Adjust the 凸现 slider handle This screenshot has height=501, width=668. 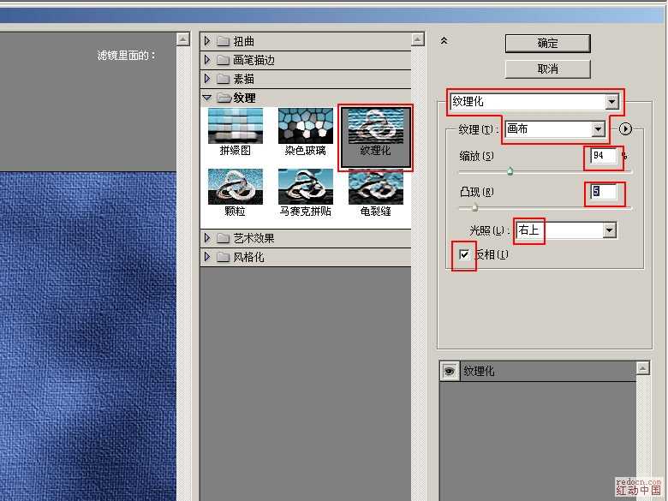(474, 207)
